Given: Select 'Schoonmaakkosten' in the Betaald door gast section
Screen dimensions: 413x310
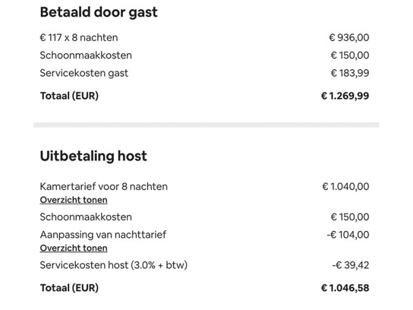Looking at the screenshot, I should [86, 56].
